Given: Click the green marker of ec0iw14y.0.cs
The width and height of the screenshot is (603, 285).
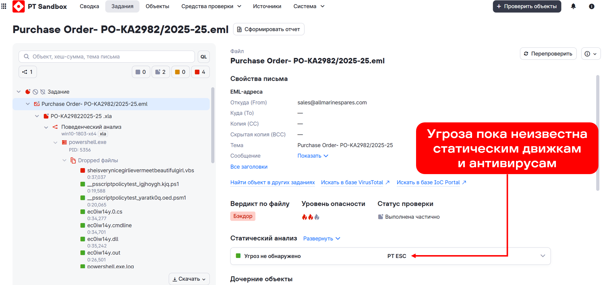Looking at the screenshot, I should click(x=83, y=212).
